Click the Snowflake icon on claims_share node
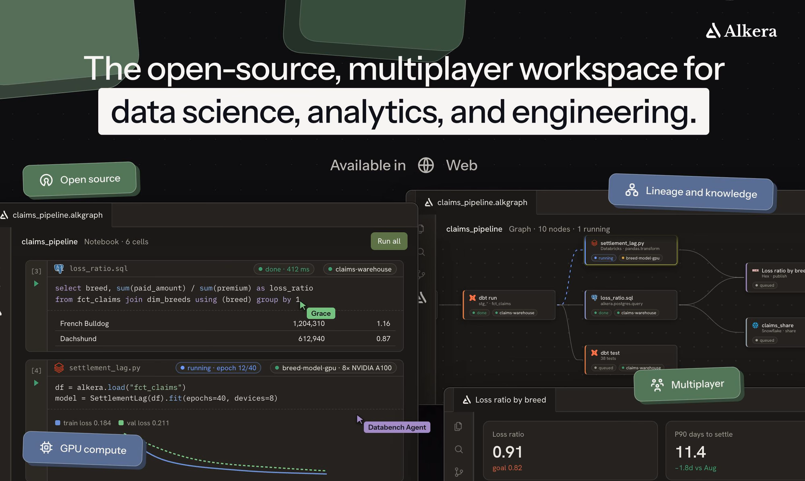Image resolution: width=805 pixels, height=481 pixels. click(755, 325)
